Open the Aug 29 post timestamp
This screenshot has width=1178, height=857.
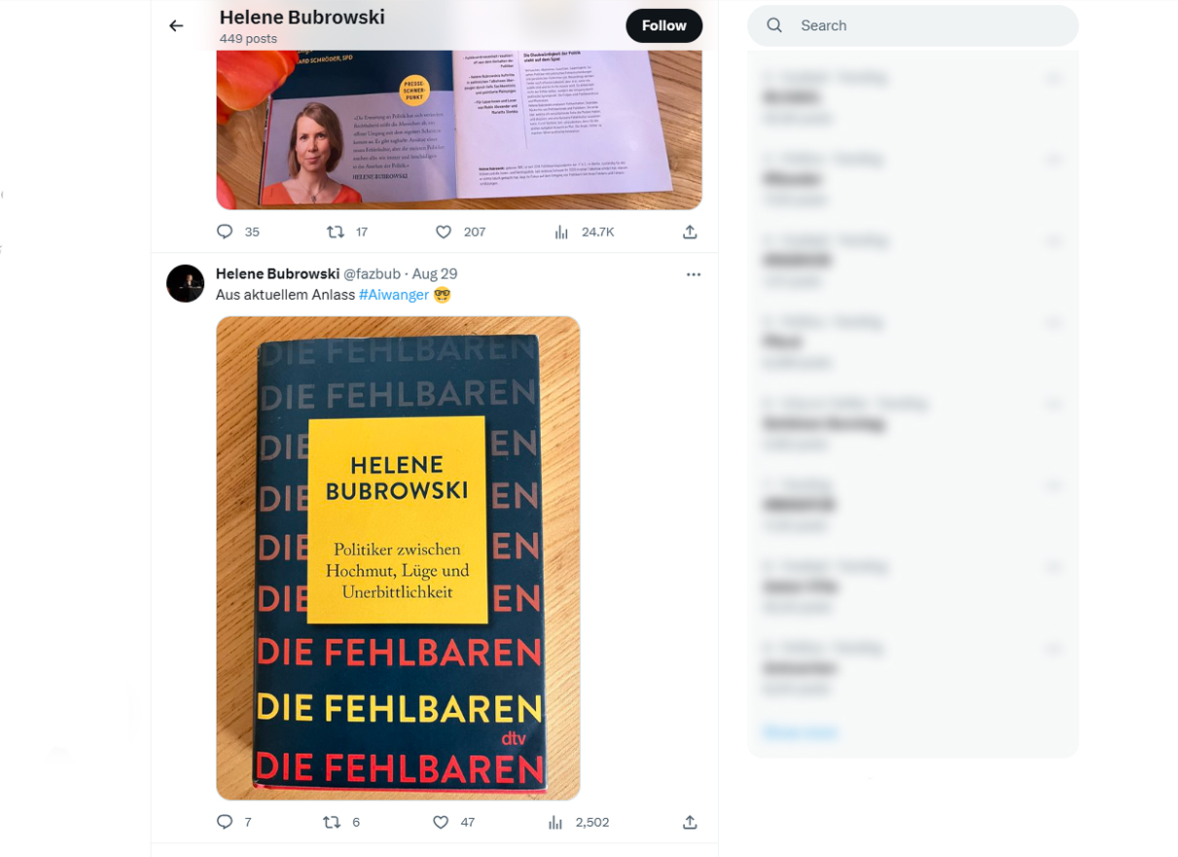click(x=434, y=274)
